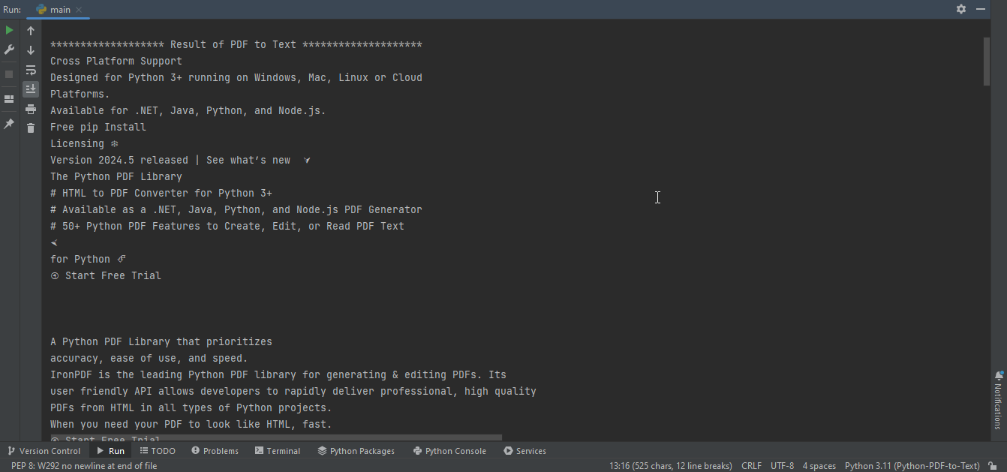1007x472 pixels.
Task: Open Version Control tool window
Action: 44,451
